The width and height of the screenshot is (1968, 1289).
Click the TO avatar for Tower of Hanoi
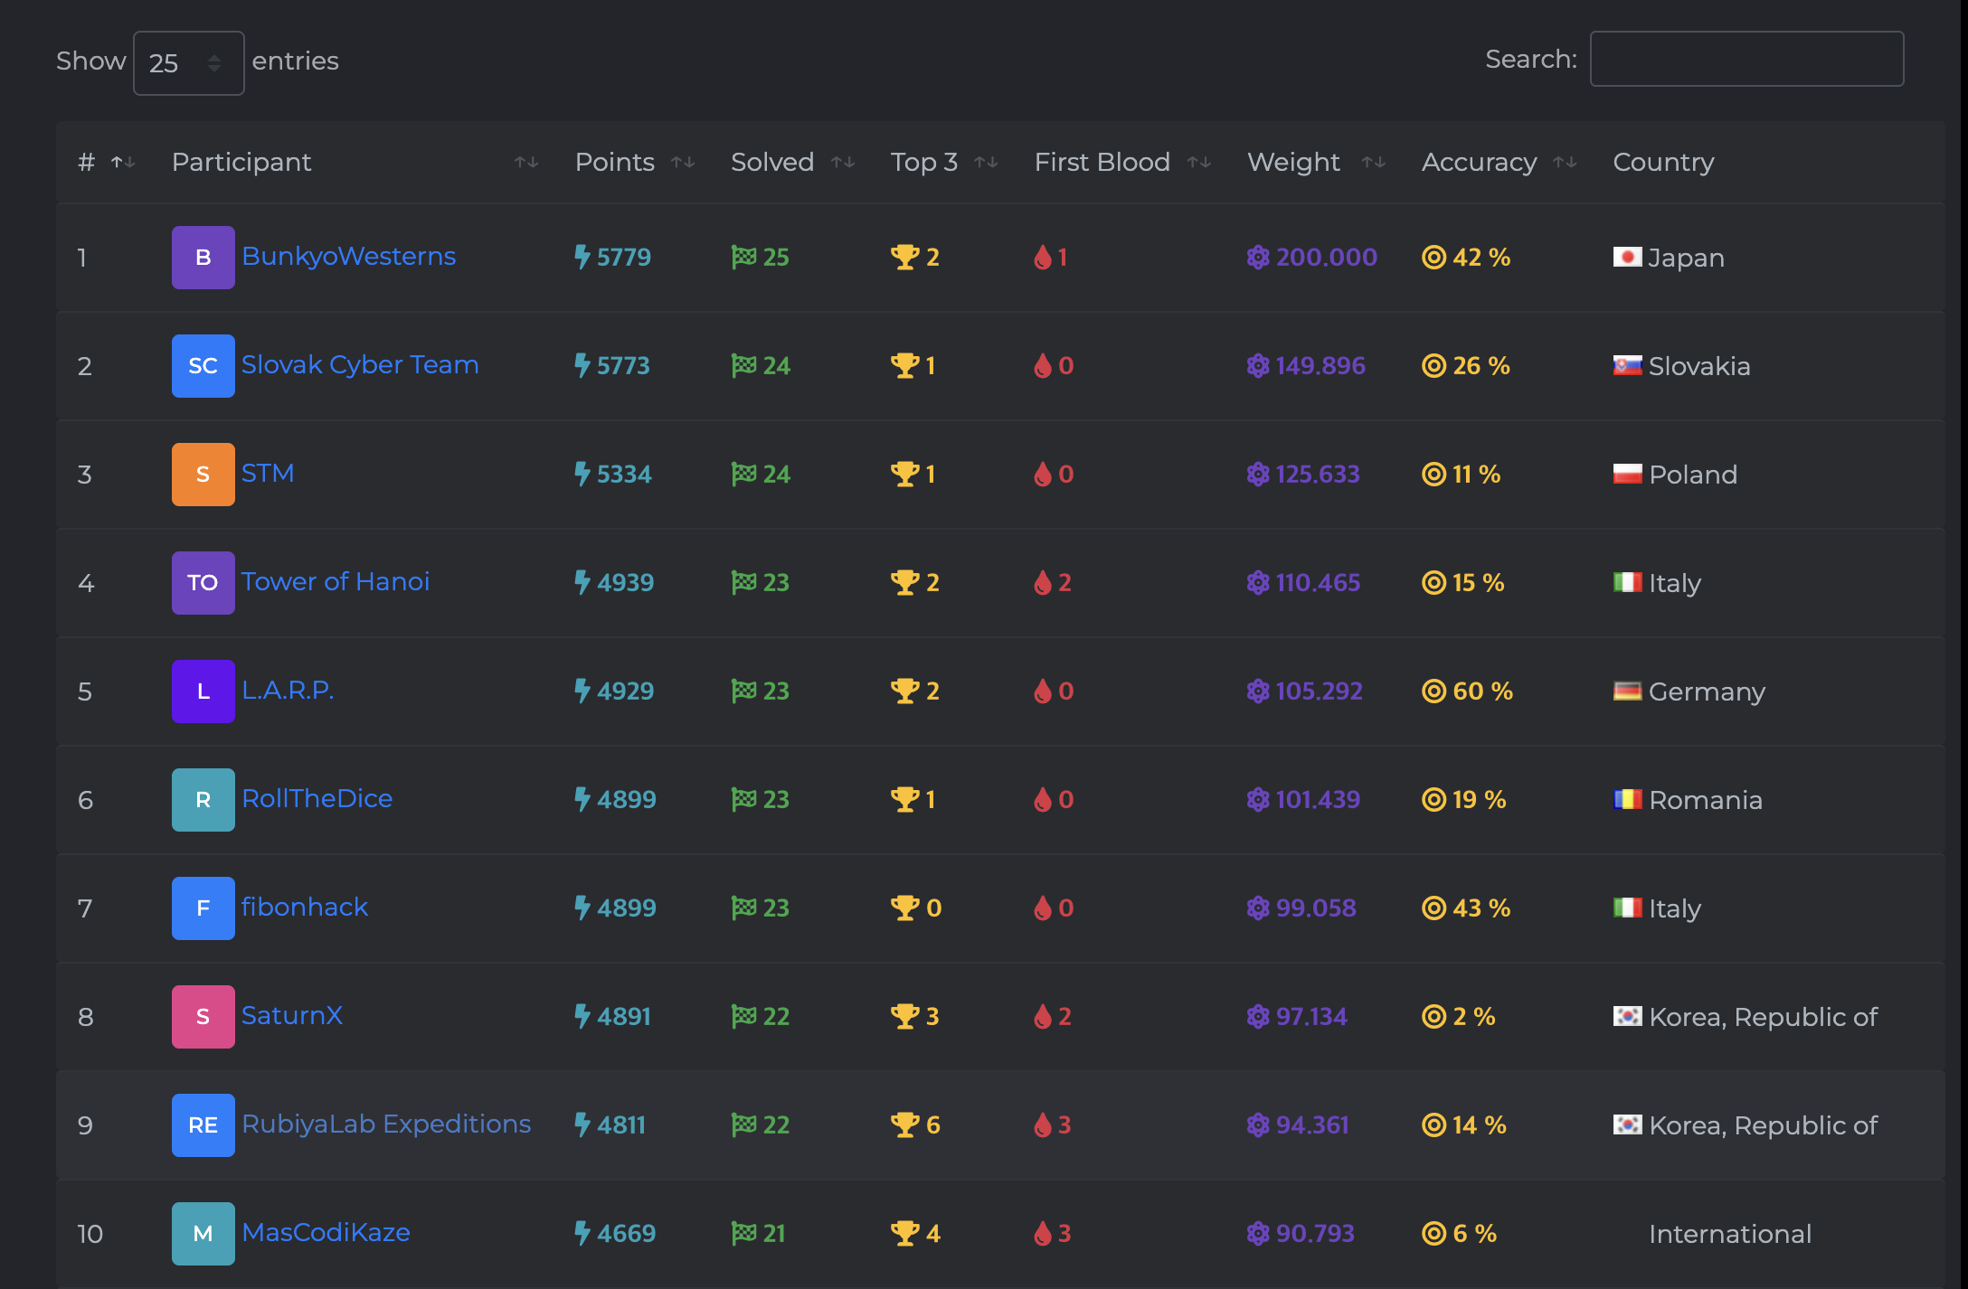point(203,583)
